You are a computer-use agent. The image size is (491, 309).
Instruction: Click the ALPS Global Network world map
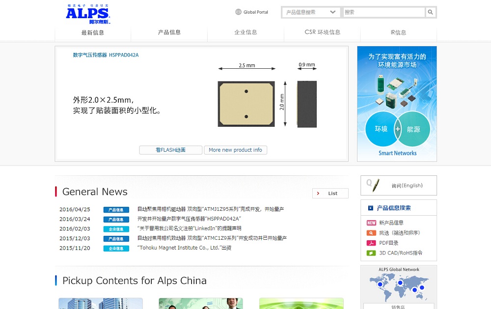pos(399,287)
